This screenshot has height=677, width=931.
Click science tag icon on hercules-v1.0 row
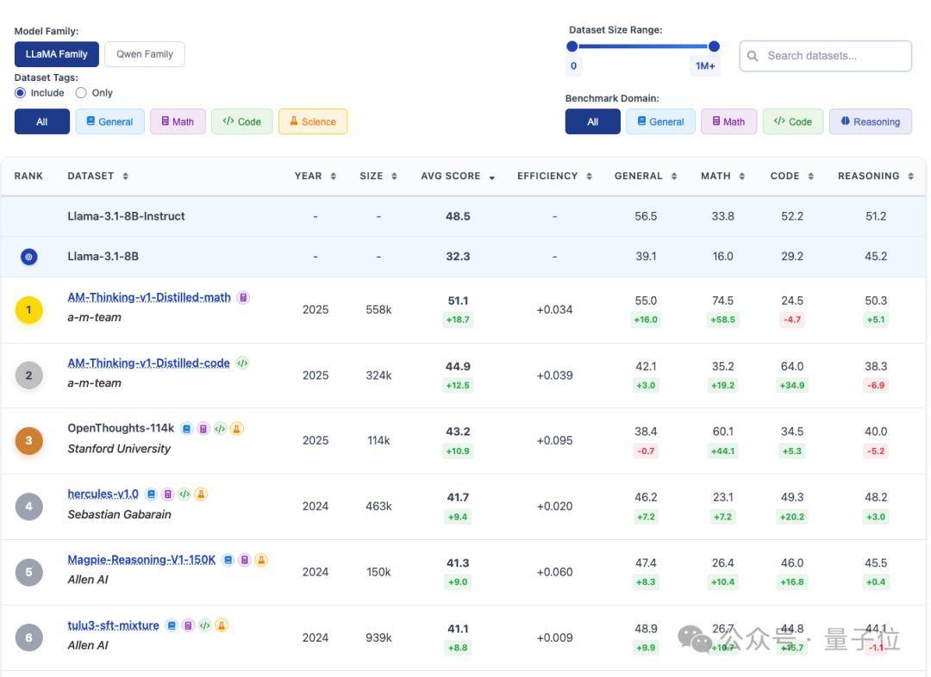[201, 494]
